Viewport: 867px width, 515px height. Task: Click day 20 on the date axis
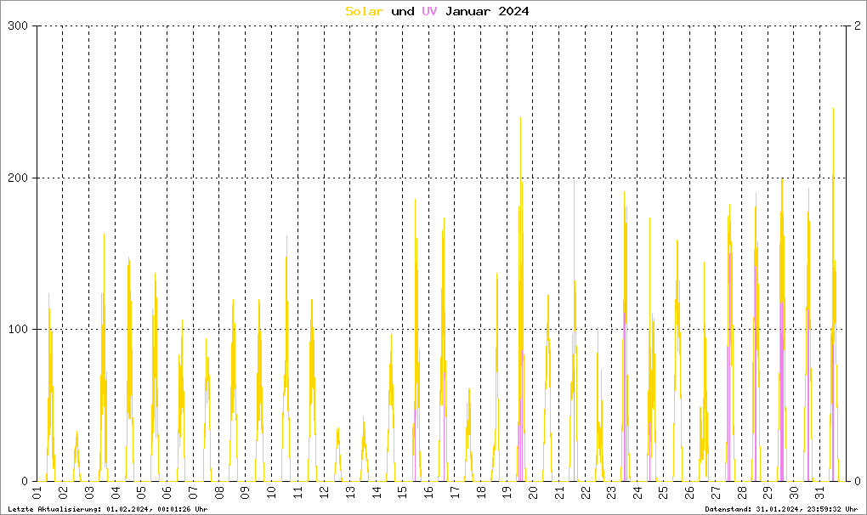(x=532, y=493)
